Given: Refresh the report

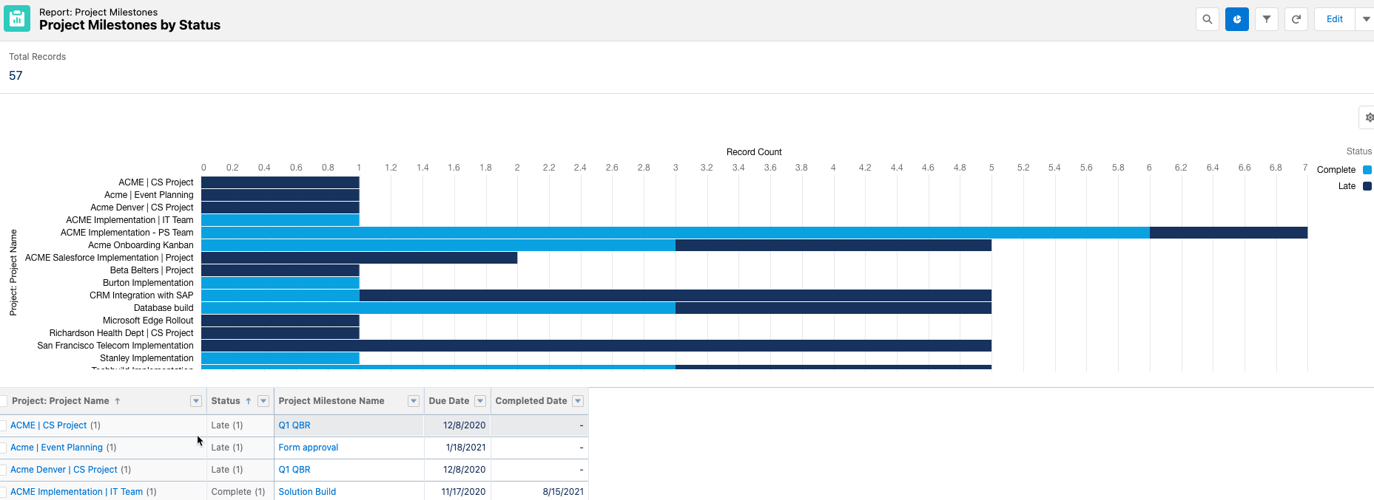Looking at the screenshot, I should tap(1296, 19).
